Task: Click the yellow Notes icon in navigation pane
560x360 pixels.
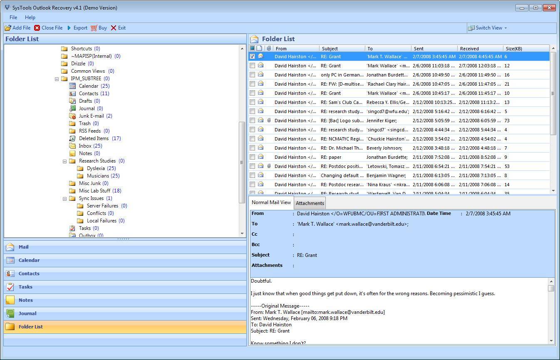Action: 10,300
